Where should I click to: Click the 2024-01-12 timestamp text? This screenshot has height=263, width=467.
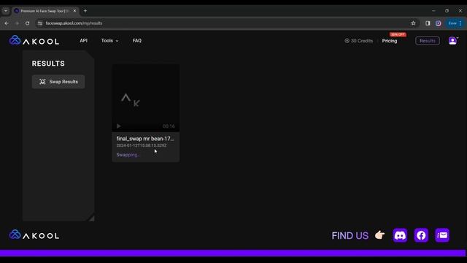click(x=142, y=145)
